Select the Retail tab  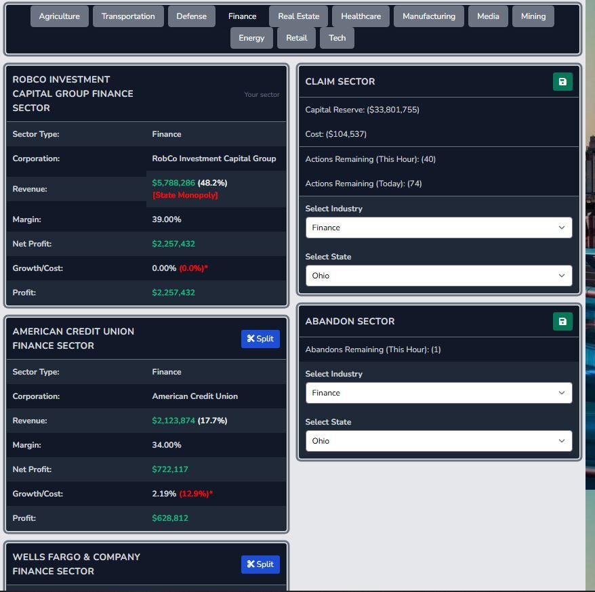297,38
